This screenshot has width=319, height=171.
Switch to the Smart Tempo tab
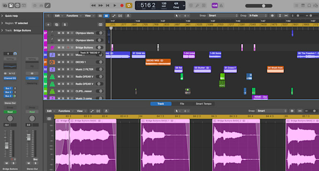204,104
